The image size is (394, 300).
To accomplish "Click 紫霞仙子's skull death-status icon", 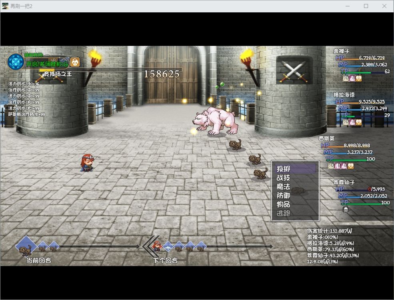I will 346,209.
